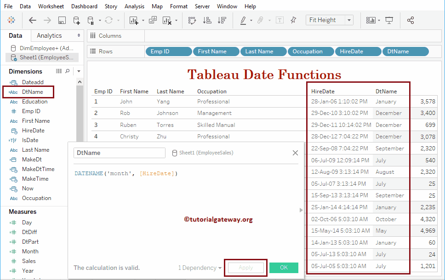This screenshot has height=280, width=445.
Task: Click the Swap rows and columns icon
Action: click(192, 20)
